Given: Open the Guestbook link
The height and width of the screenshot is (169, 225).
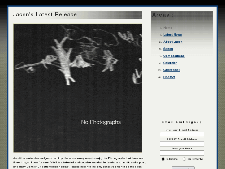Looking at the screenshot, I should pyautogui.click(x=172, y=70).
